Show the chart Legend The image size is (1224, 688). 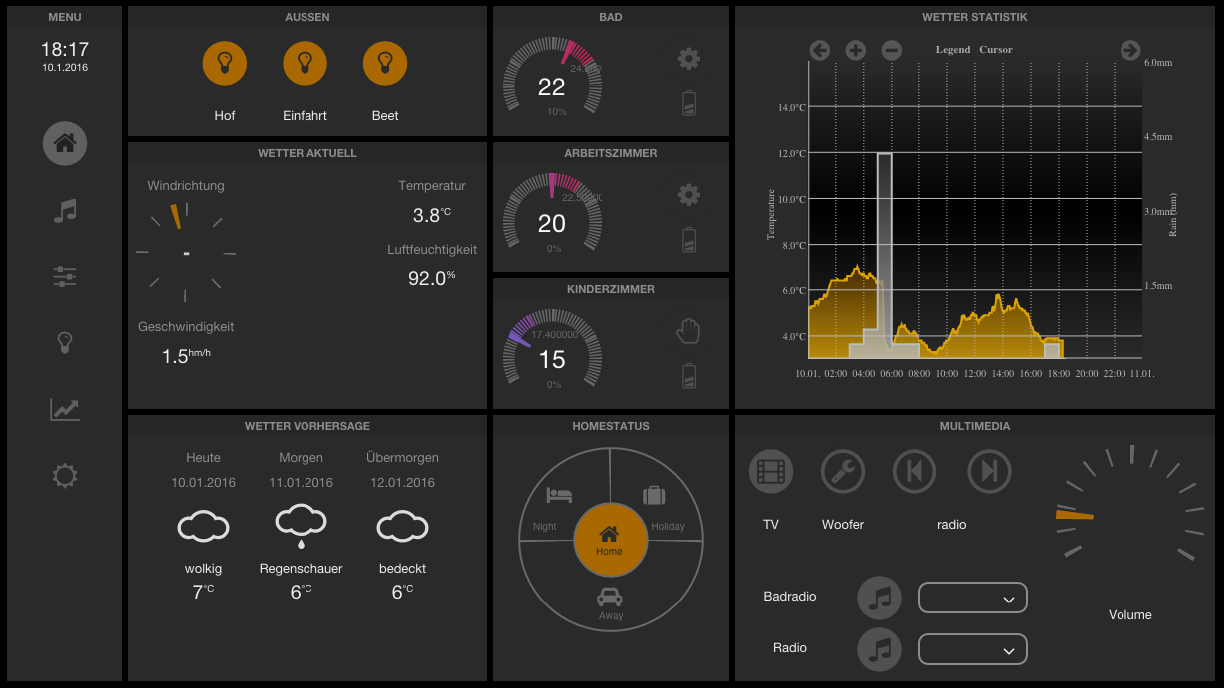[953, 50]
